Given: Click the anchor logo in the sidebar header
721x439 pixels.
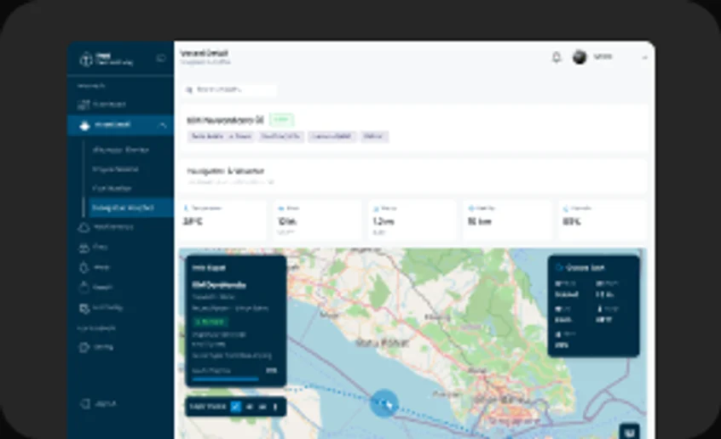Looking at the screenshot, I should click(85, 60).
